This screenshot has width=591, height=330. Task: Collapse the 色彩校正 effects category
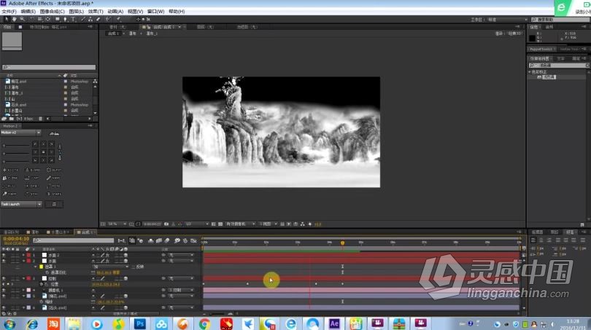coord(530,71)
